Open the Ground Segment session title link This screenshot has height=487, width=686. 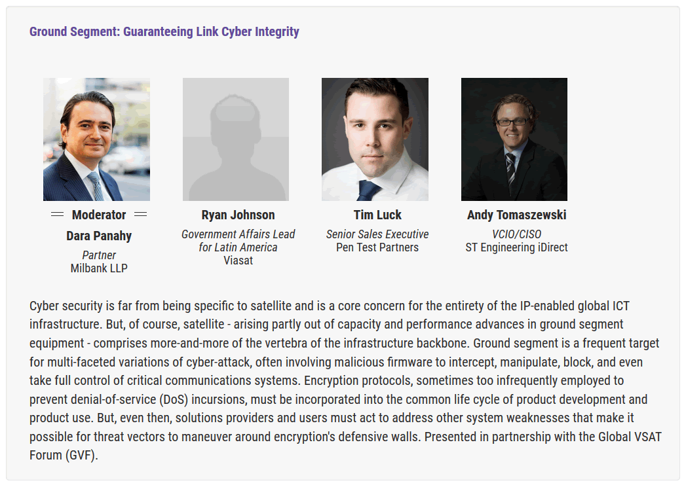(164, 32)
